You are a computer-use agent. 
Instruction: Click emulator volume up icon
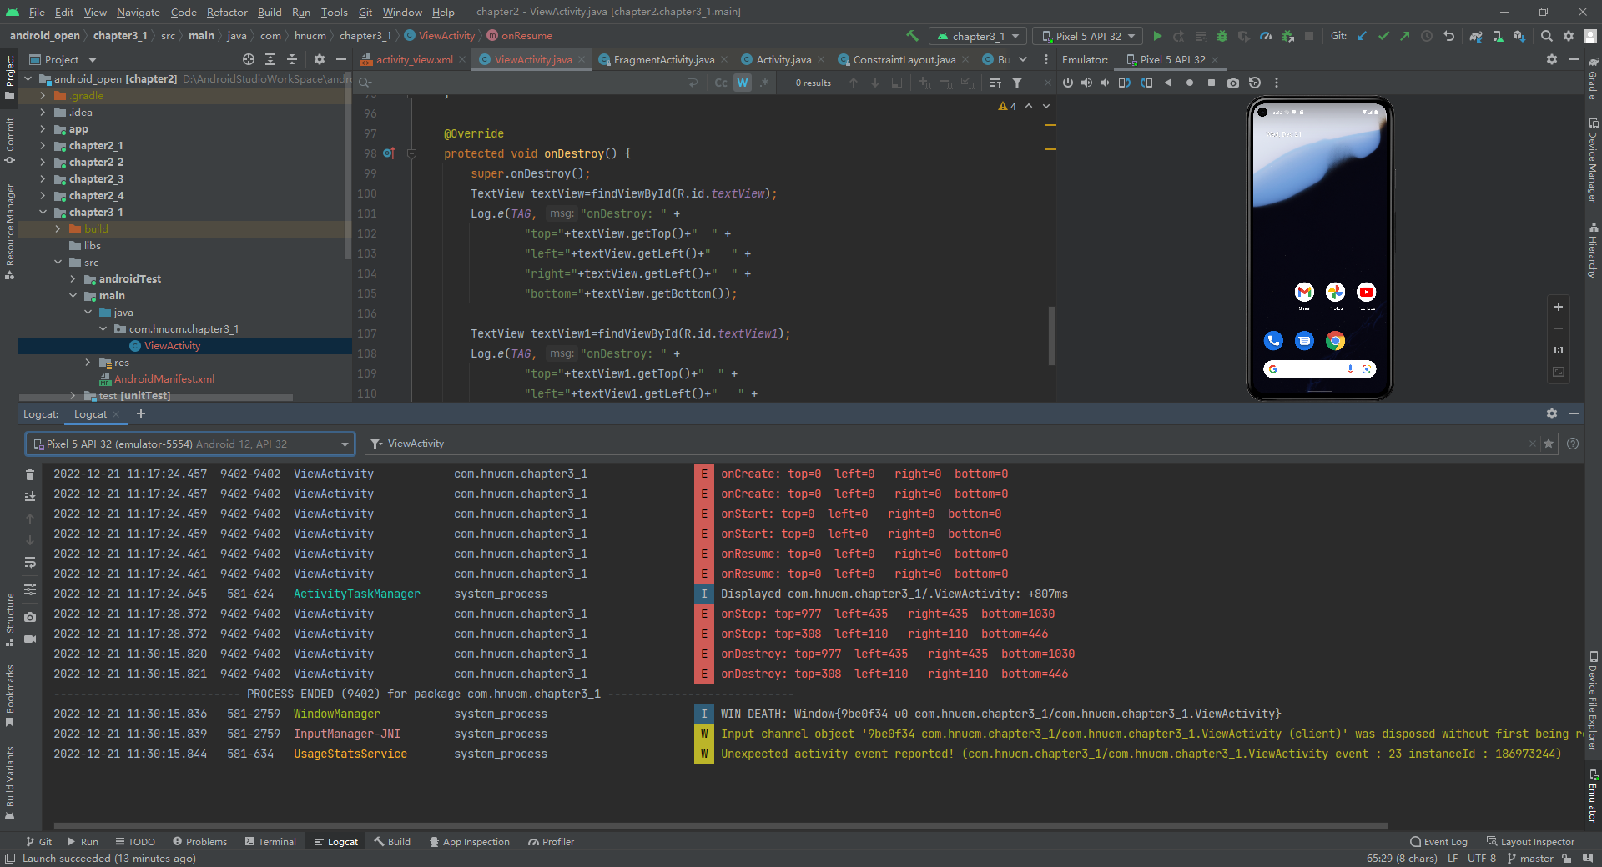click(x=1086, y=83)
